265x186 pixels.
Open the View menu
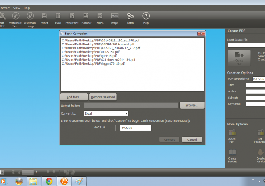pyautogui.click(x=17, y=8)
